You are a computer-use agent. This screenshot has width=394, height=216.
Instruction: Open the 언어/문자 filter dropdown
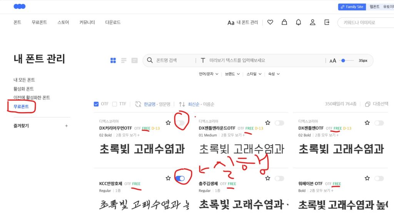[x=209, y=74]
